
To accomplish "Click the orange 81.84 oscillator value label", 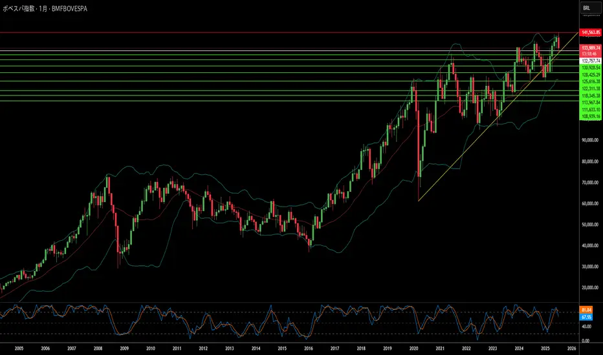I will (586, 310).
